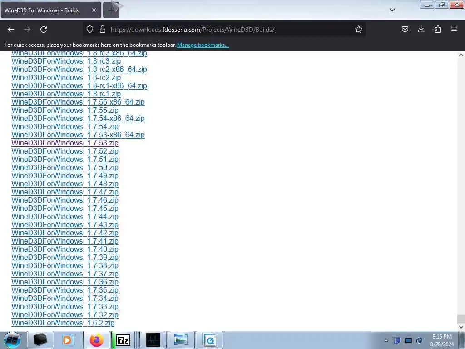Open display monitor tray icon
The height and width of the screenshot is (349, 465).
click(408, 340)
